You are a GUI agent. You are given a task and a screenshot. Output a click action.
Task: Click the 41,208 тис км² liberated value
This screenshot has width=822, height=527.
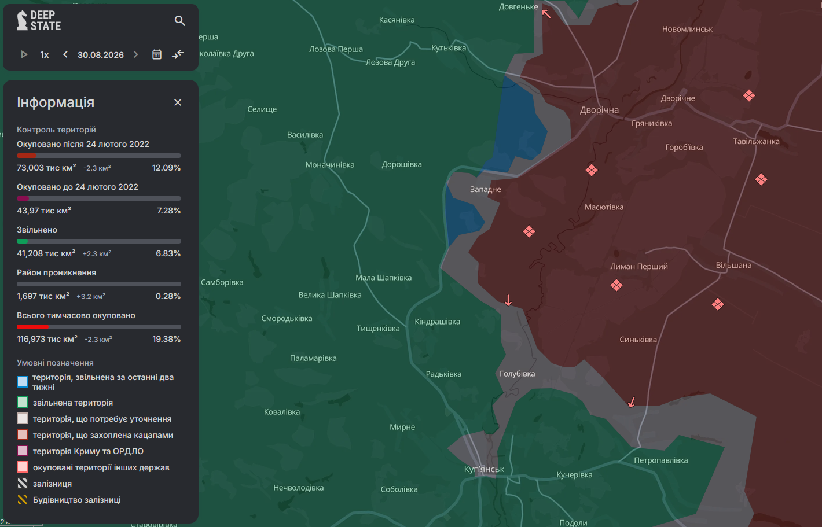(46, 253)
